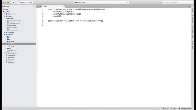
Task: Expand the Error.cshtml node
Action: [6, 25]
